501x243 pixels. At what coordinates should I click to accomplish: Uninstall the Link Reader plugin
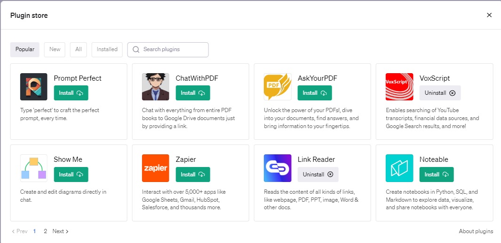pos(318,175)
